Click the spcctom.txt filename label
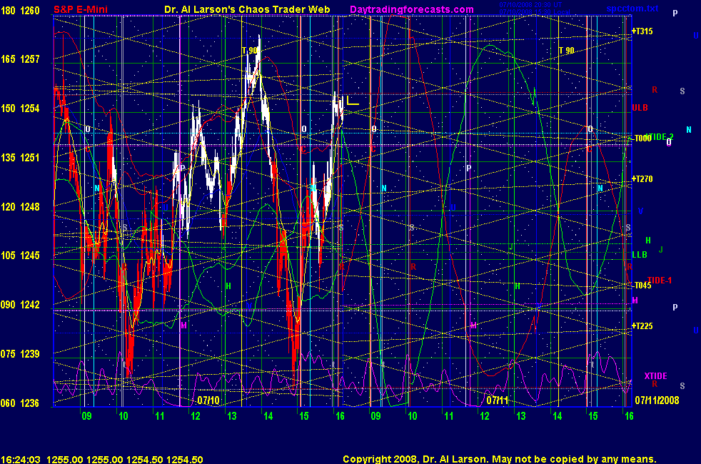This screenshot has height=464, width=701. pyautogui.click(x=632, y=9)
